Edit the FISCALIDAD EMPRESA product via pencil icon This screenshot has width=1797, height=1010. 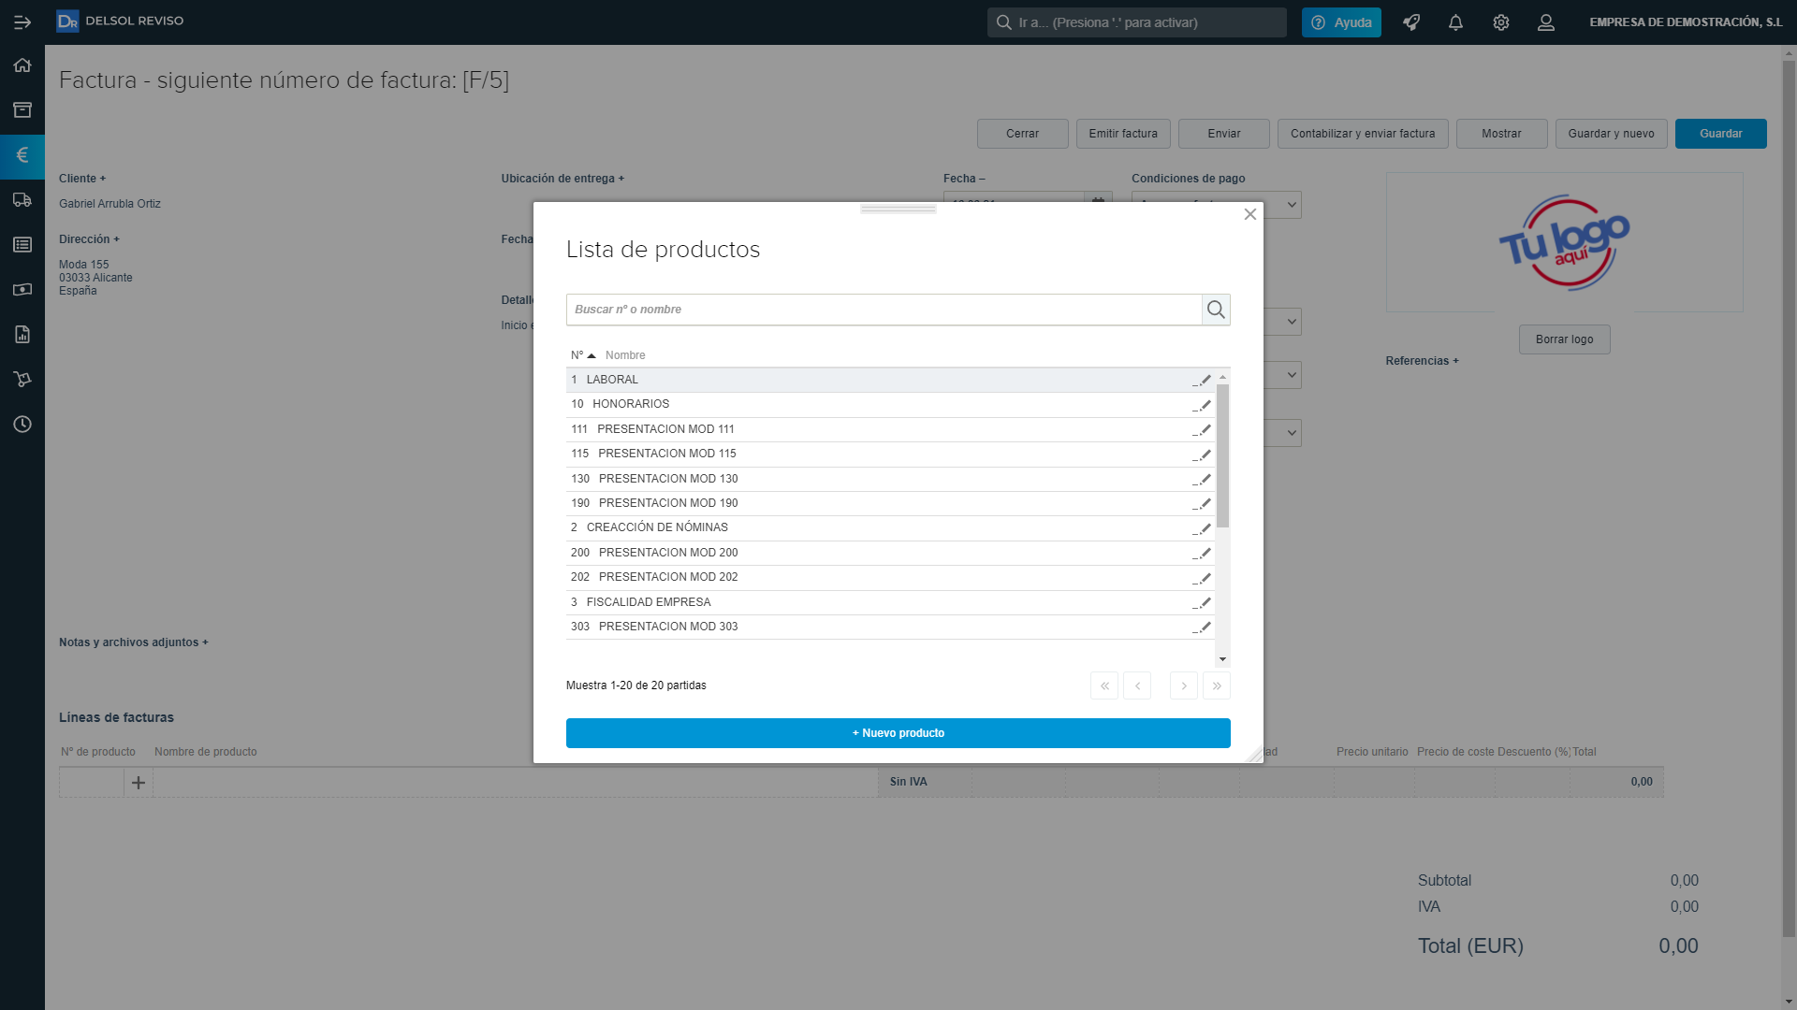[x=1204, y=602]
